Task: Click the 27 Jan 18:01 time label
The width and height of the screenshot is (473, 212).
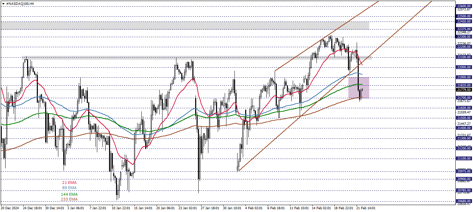Action: point(210,208)
